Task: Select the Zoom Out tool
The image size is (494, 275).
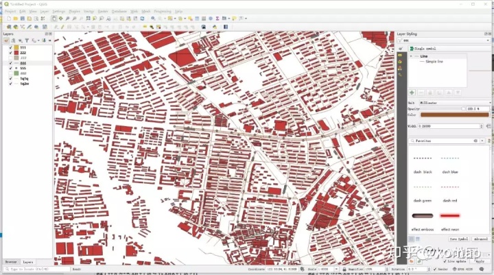Action: point(74,19)
